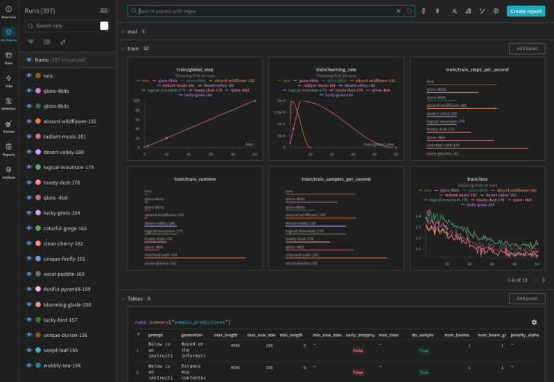This screenshot has height=382, width=554.
Task: Hide the radiant-music-181 run
Action: pyautogui.click(x=29, y=136)
